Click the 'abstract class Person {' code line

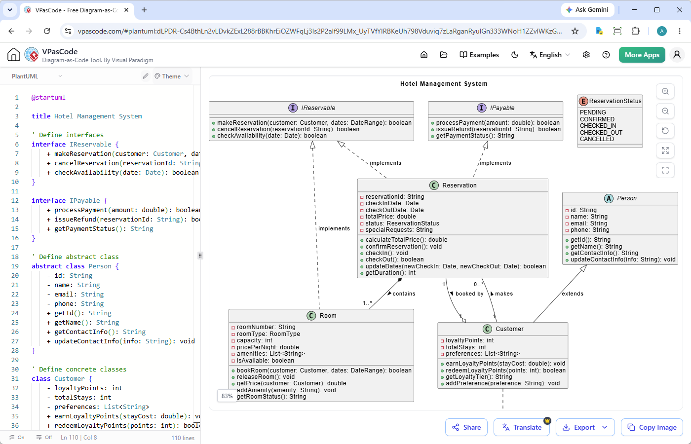pyautogui.click(x=75, y=266)
